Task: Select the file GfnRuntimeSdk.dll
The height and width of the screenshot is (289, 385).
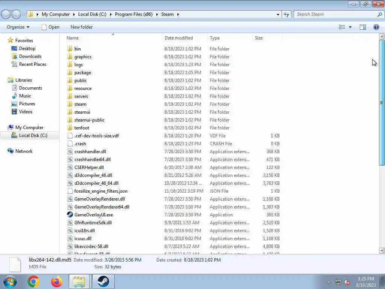Action: [93, 222]
